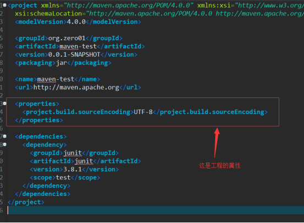
Task: Click the opening packaging tag
Action: coord(36,63)
